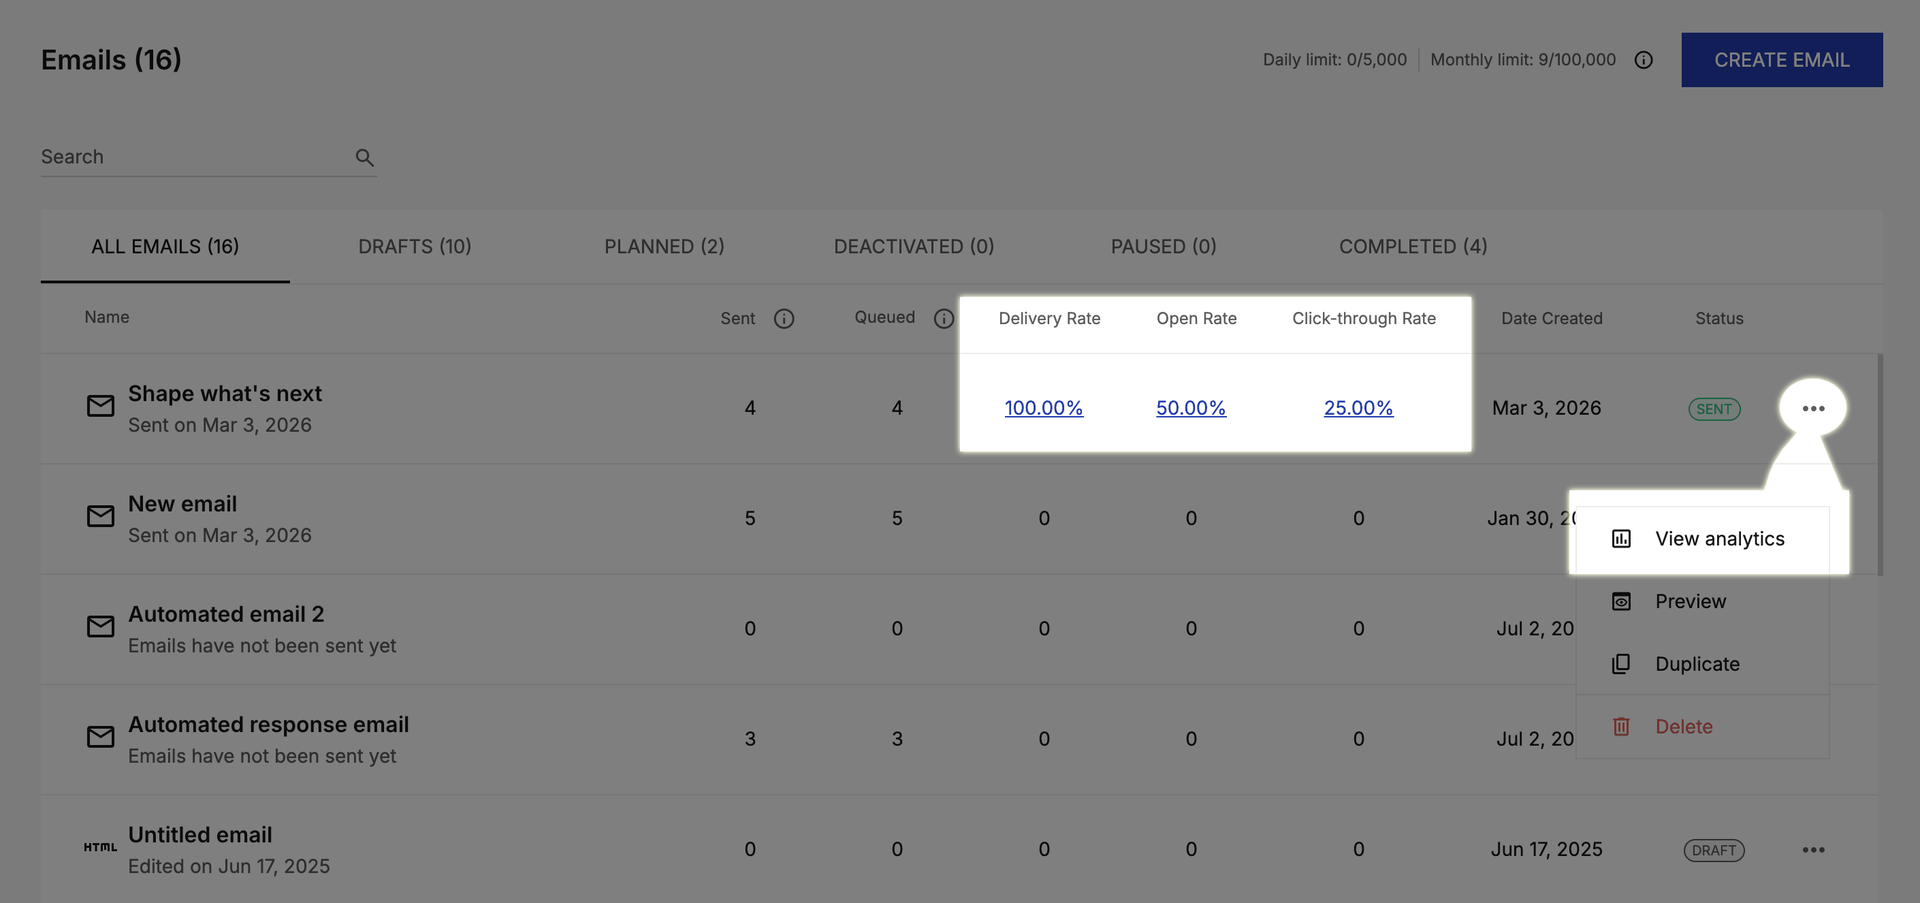Click info icon next to Queued column
1920x903 pixels.
pos(943,319)
